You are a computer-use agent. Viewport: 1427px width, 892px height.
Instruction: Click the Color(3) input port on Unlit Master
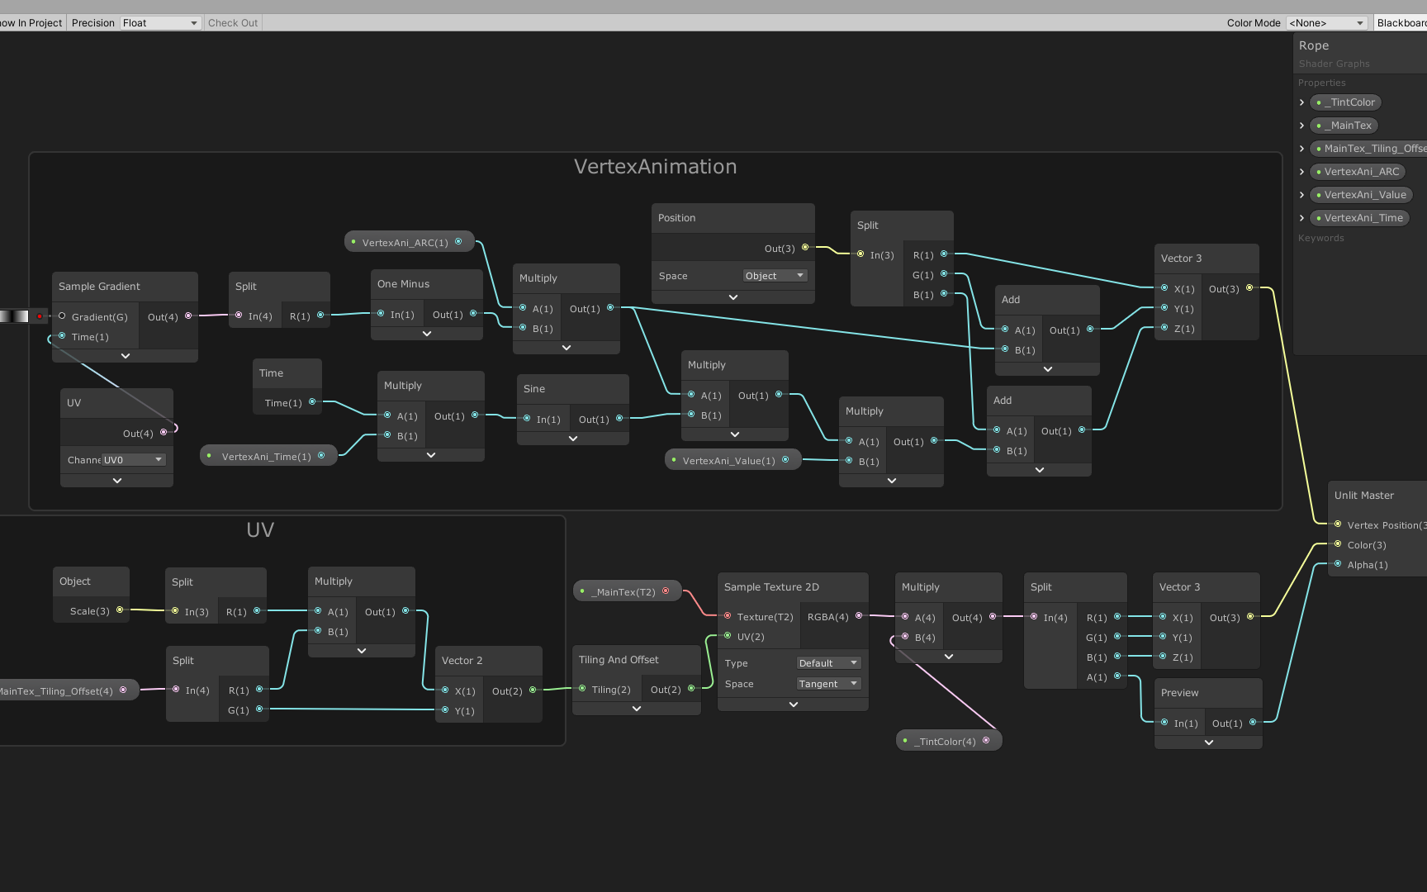pyautogui.click(x=1338, y=544)
